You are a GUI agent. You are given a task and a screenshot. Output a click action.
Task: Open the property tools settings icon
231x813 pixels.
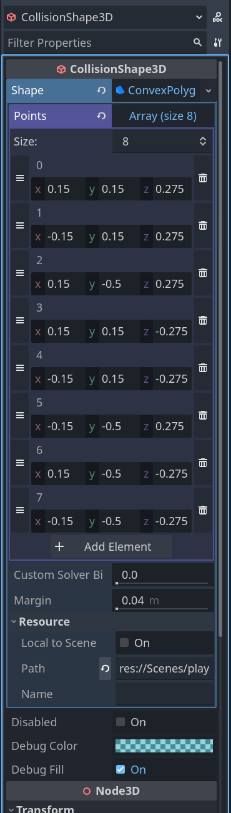pos(217,43)
